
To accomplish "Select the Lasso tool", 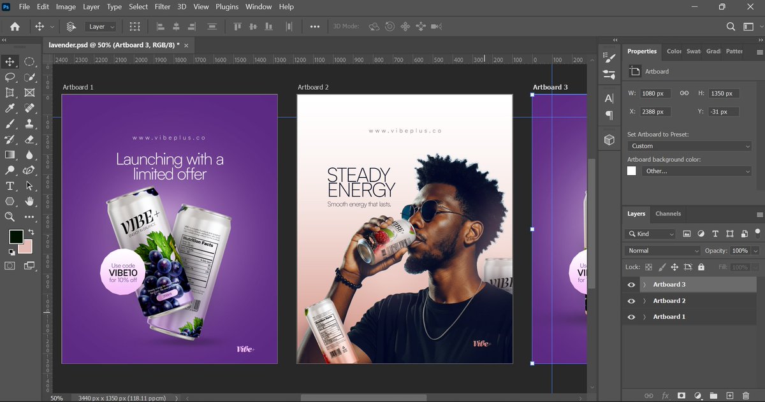I will [x=10, y=77].
